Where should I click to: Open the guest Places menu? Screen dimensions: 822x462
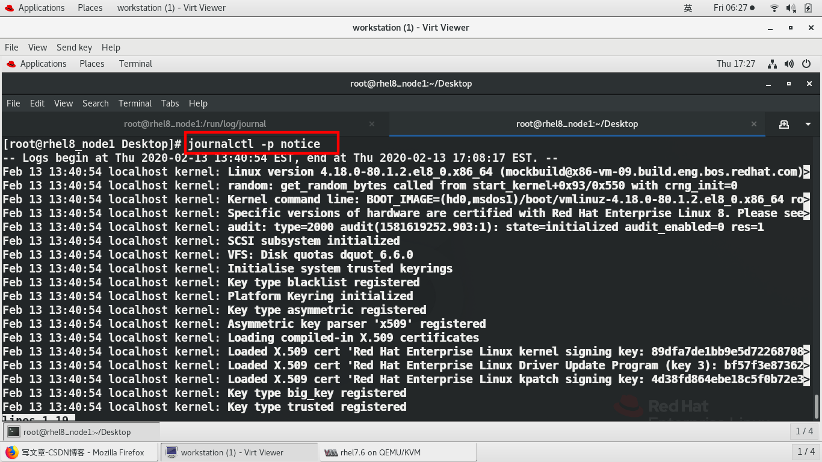(x=92, y=64)
